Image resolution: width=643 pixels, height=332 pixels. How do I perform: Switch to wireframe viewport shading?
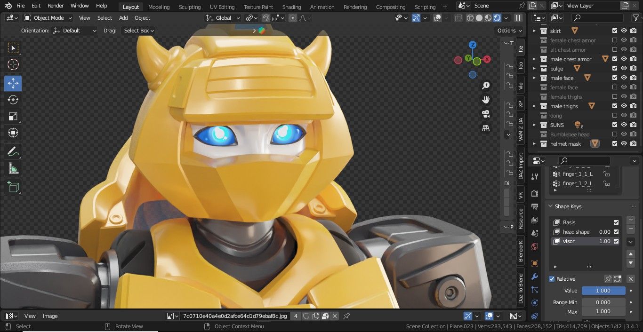[x=470, y=18]
